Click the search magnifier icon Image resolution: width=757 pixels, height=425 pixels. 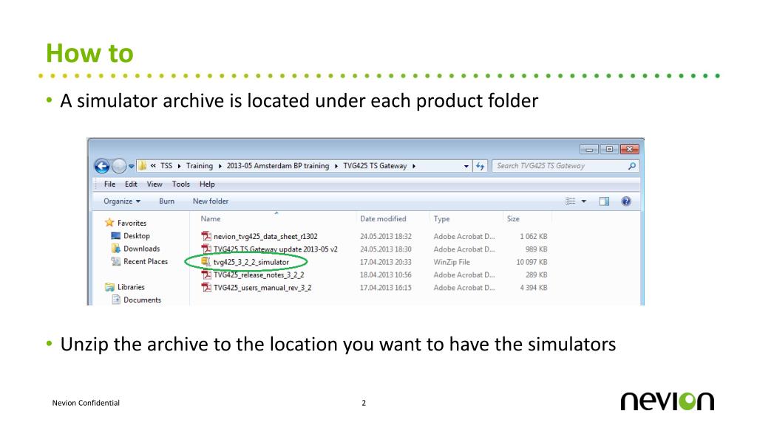pyautogui.click(x=631, y=166)
